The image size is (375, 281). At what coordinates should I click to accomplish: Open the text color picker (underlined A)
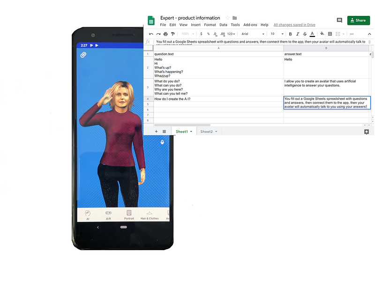pos(312,34)
